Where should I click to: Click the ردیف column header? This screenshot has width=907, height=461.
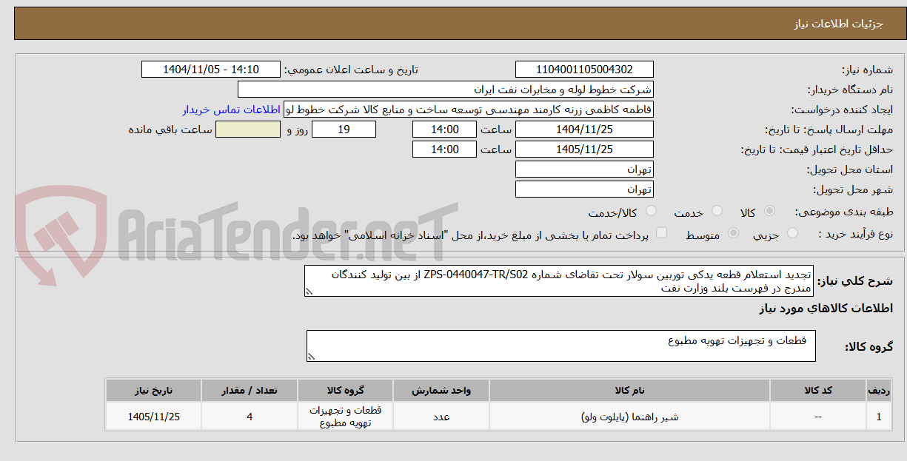[x=879, y=390]
